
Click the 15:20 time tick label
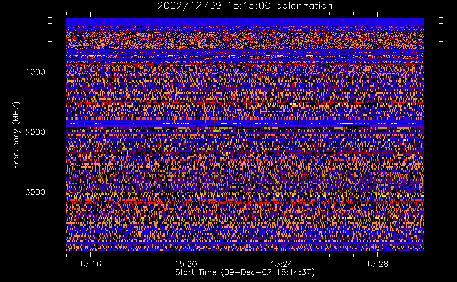click(186, 264)
